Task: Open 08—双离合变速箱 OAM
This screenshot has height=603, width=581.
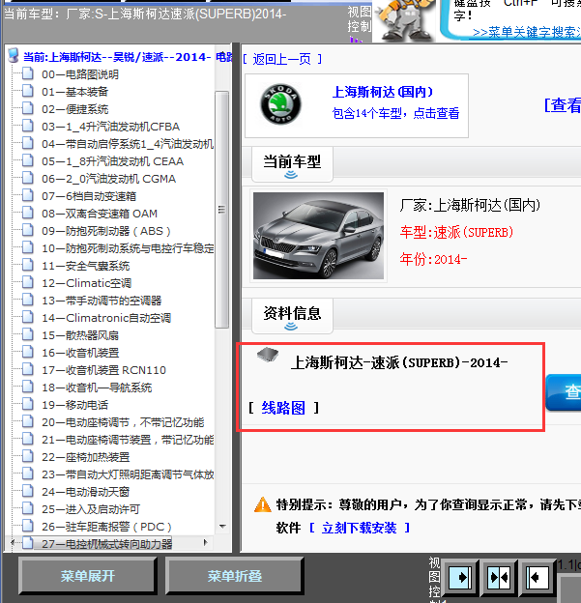Action: tap(100, 214)
